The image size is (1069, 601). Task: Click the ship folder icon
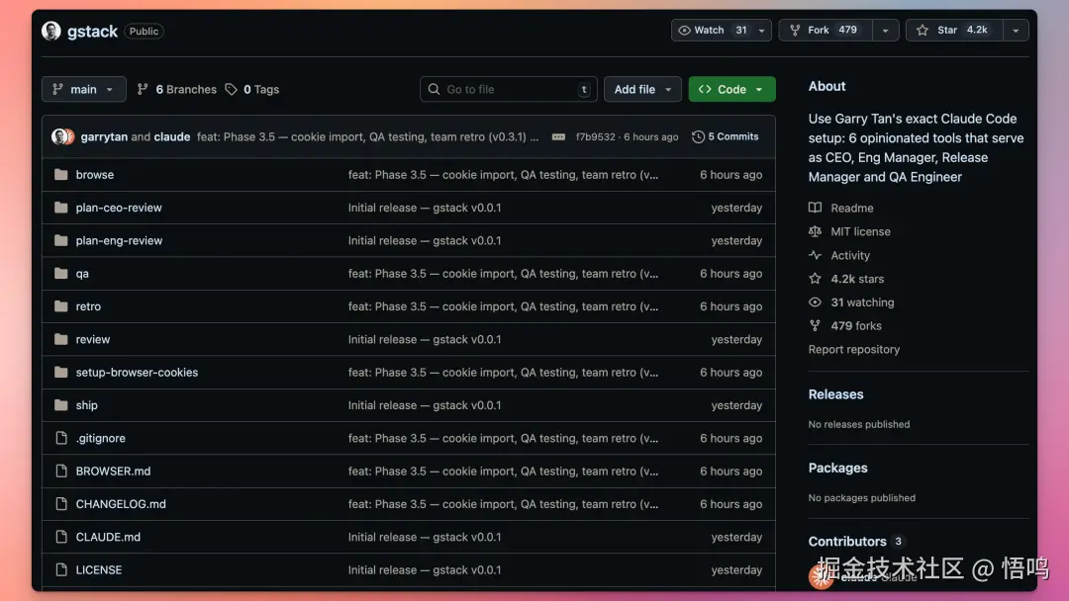pyautogui.click(x=60, y=405)
